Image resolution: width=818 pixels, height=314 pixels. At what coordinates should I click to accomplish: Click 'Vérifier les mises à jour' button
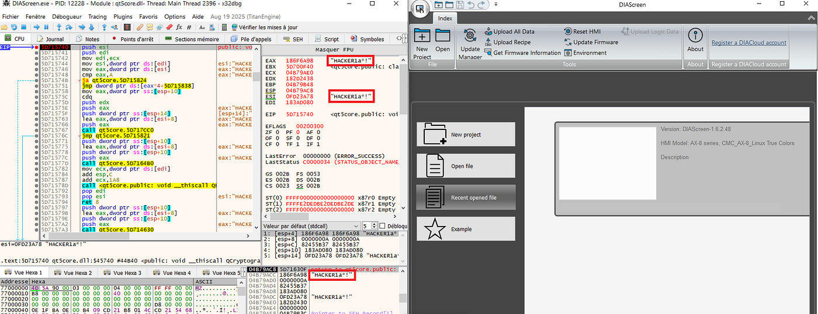pyautogui.click(x=264, y=27)
